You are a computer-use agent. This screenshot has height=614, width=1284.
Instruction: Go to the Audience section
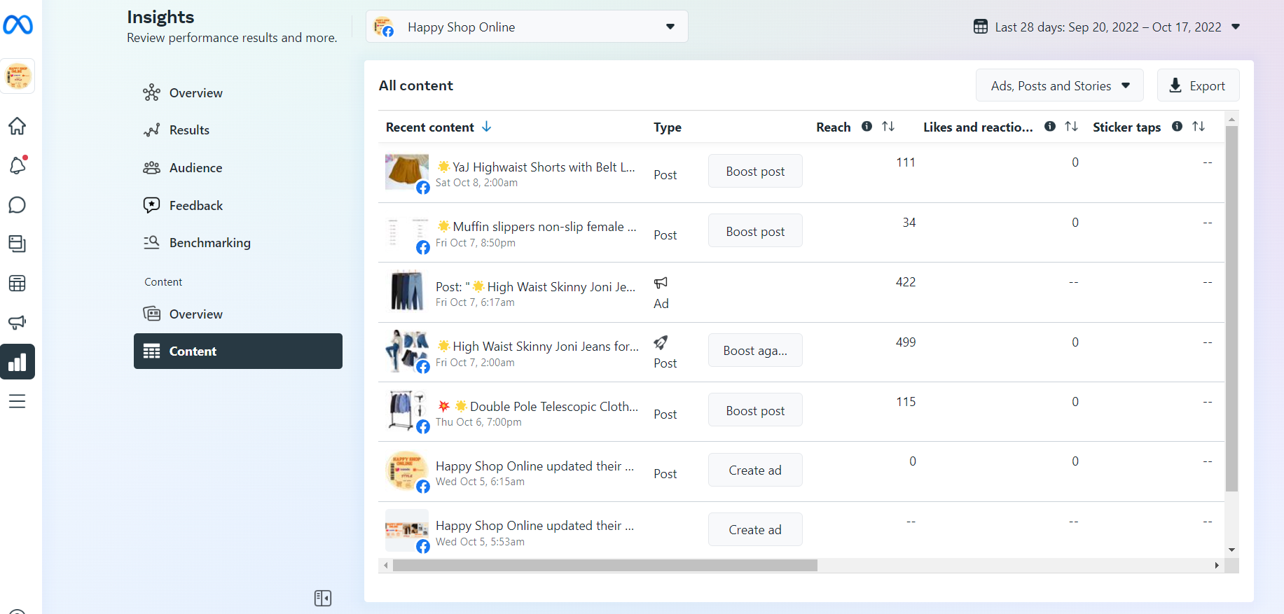[195, 168]
